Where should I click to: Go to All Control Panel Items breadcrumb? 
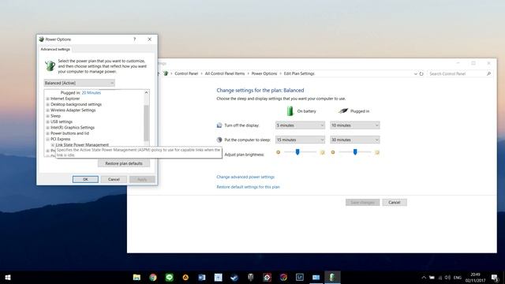225,73
